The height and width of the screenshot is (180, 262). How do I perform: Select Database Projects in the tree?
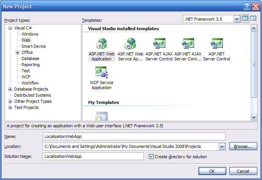(31, 89)
